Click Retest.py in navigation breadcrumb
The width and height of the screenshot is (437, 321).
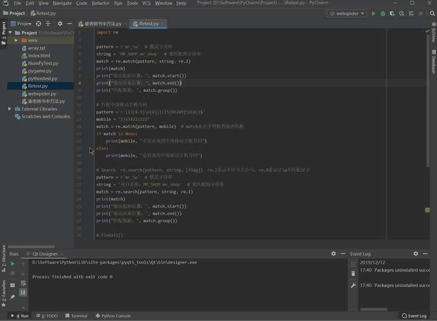click(43, 13)
